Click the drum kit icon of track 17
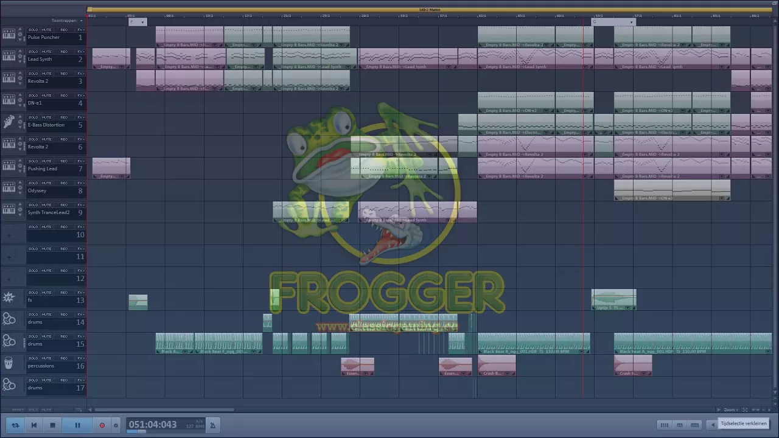Screen dimensions: 779x438 point(9,385)
